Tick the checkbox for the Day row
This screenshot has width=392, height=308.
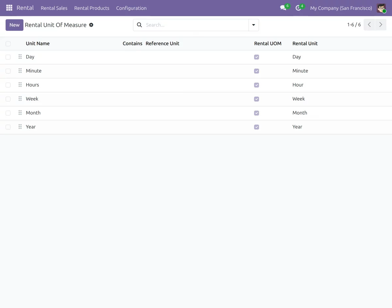tap(8, 57)
